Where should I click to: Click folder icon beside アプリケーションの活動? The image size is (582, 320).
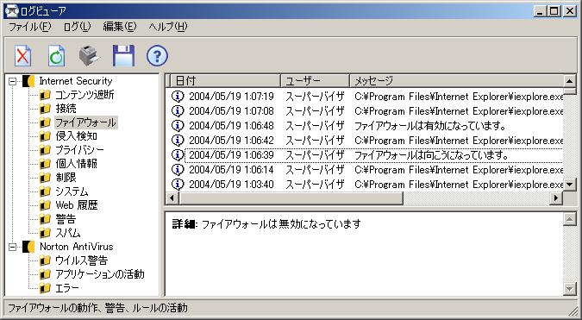click(x=45, y=274)
